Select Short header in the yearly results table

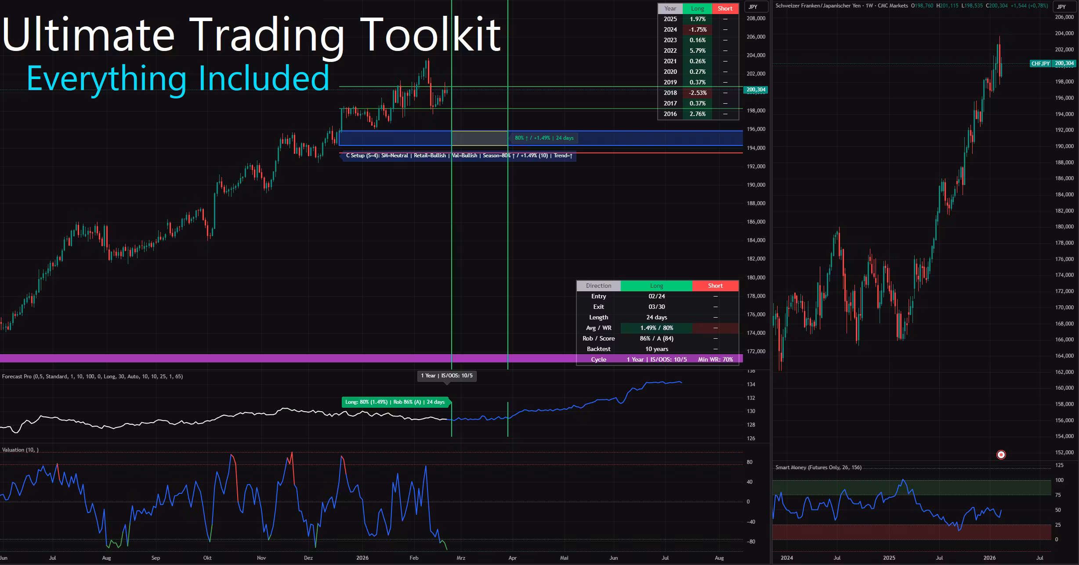725,9
